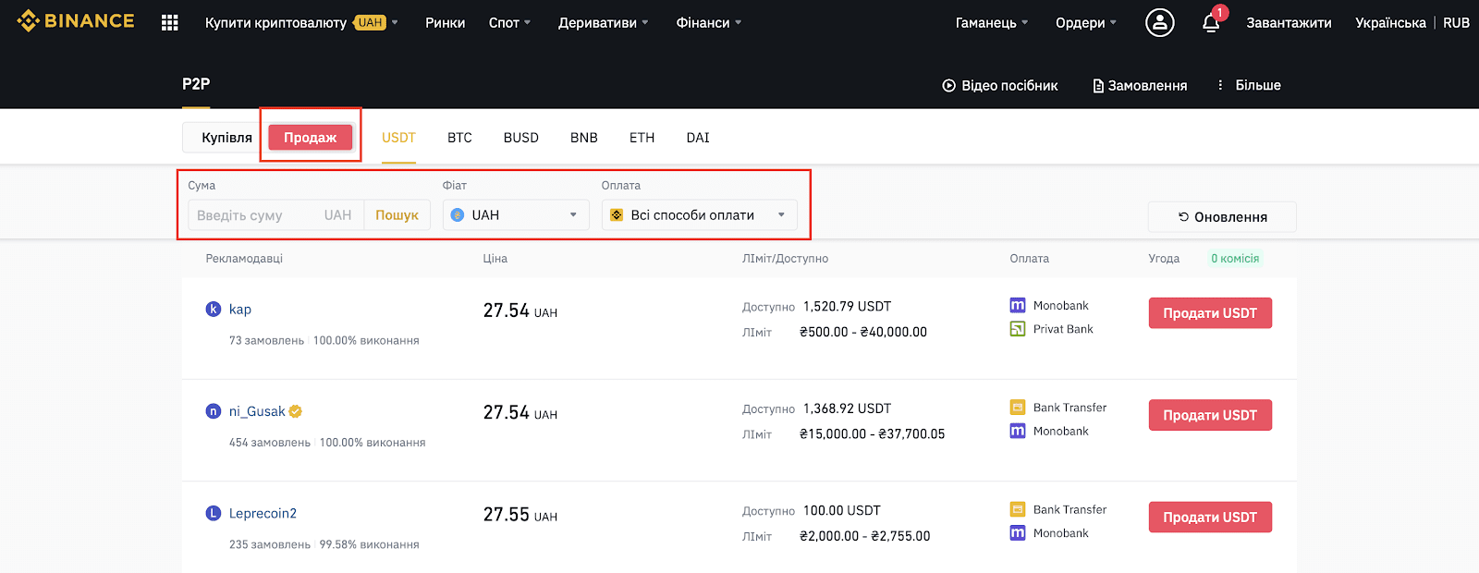The height and width of the screenshot is (573, 1479).
Task: Click the Monobank icon in kap's row
Action: (1018, 306)
